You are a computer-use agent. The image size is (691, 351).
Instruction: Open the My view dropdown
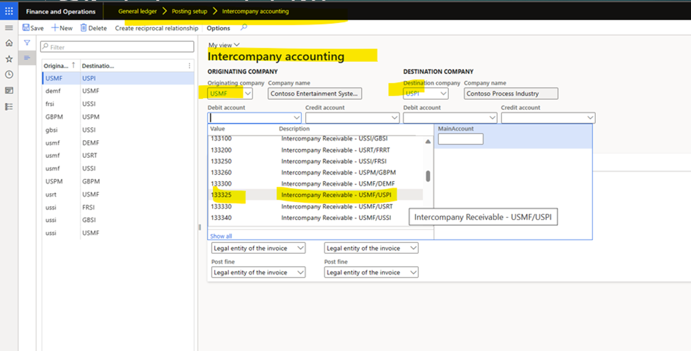tap(224, 45)
